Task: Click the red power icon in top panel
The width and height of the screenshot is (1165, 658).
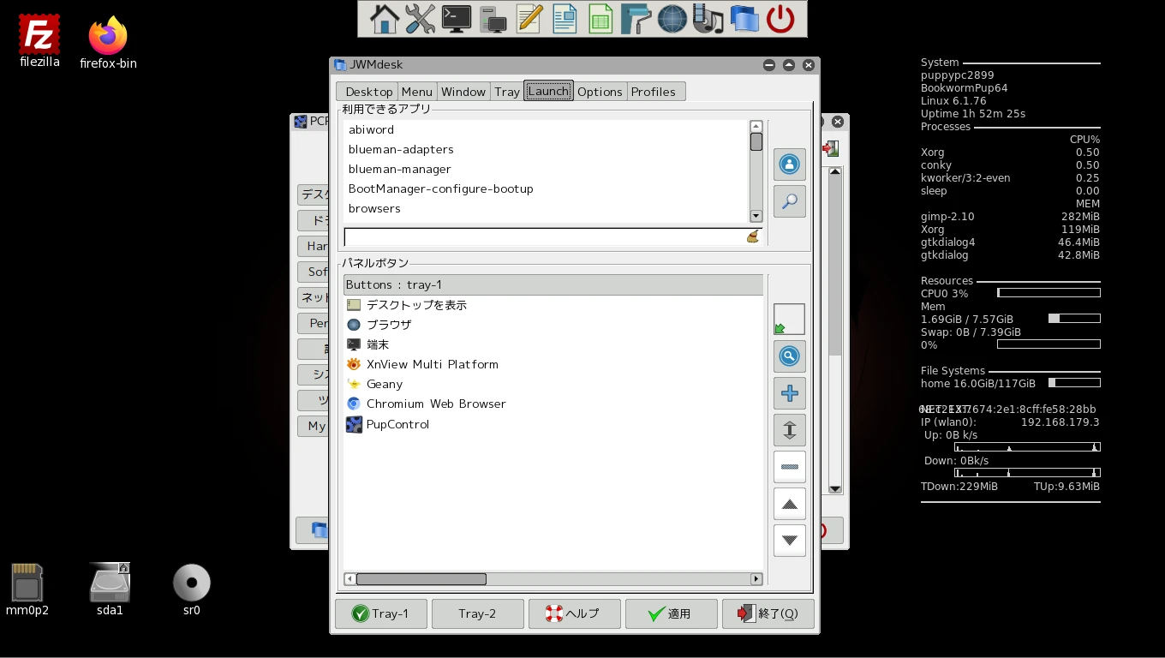Action: (780, 19)
